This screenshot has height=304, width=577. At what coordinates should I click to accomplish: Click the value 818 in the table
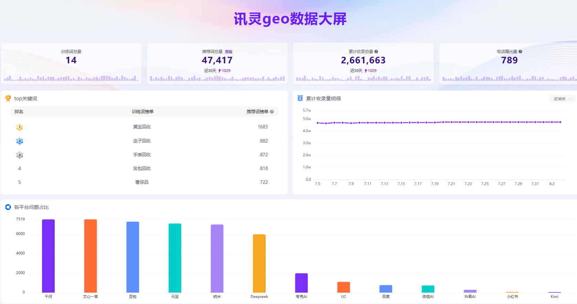264,168
